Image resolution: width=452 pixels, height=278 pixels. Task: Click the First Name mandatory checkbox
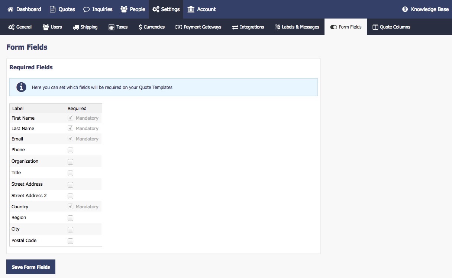pyautogui.click(x=71, y=118)
